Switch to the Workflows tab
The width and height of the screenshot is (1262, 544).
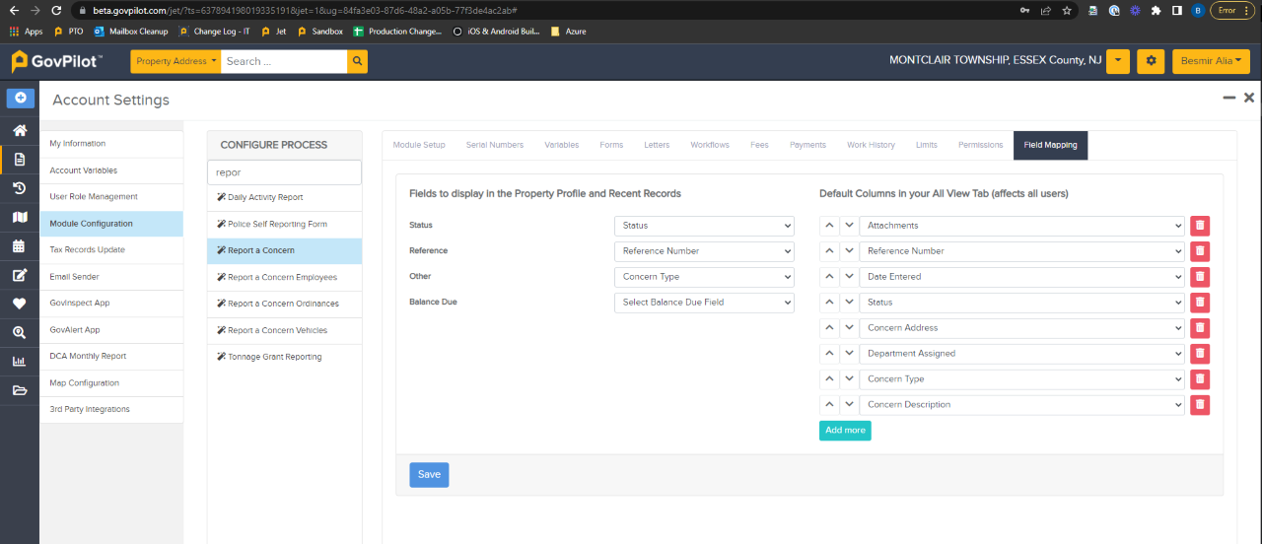[710, 145]
